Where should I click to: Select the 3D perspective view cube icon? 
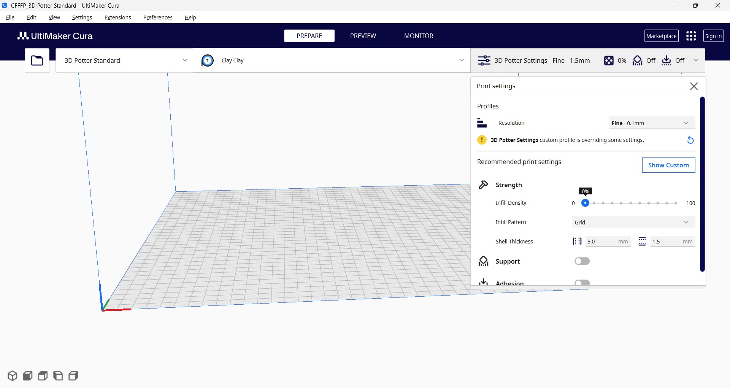[13, 376]
